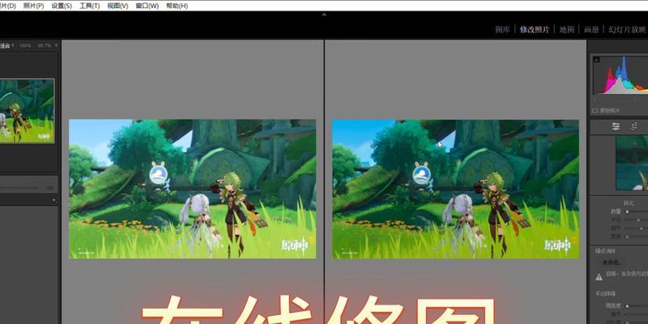Open the 照片(P) menu
Viewport: 648px width, 324px height.
pyautogui.click(x=33, y=6)
